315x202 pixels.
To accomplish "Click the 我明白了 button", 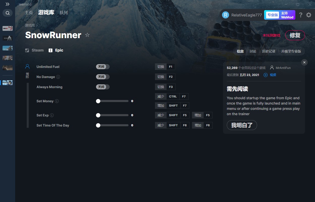I will tap(242, 125).
